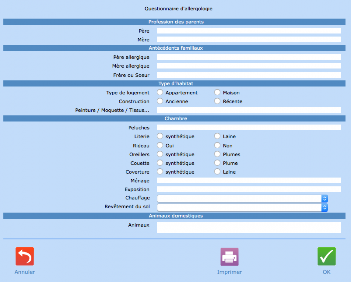The height and width of the screenshot is (282, 351).
Task: Click the Antécédents familiaux header
Action: pos(174,48)
